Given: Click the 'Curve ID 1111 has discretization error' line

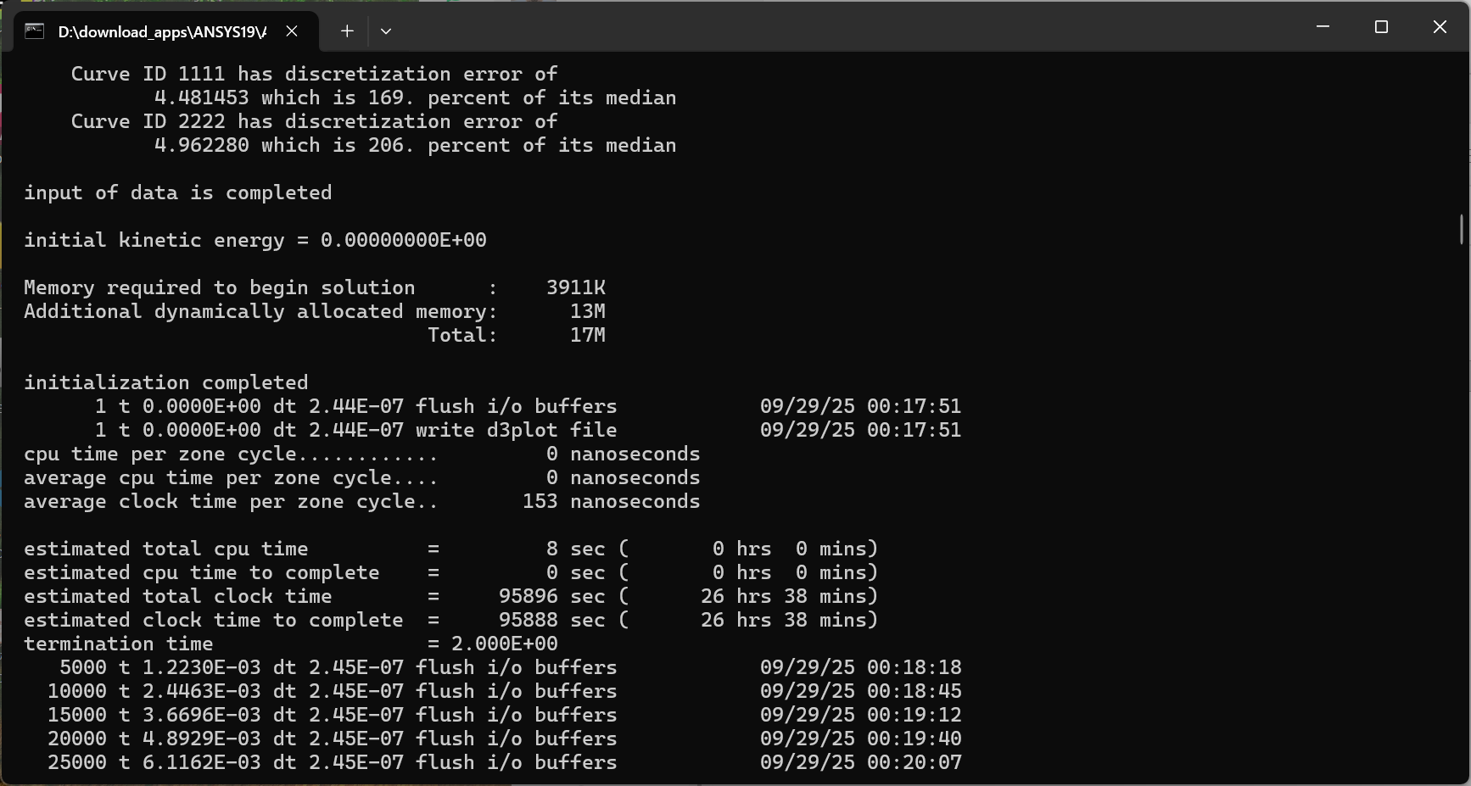Looking at the screenshot, I should point(314,74).
